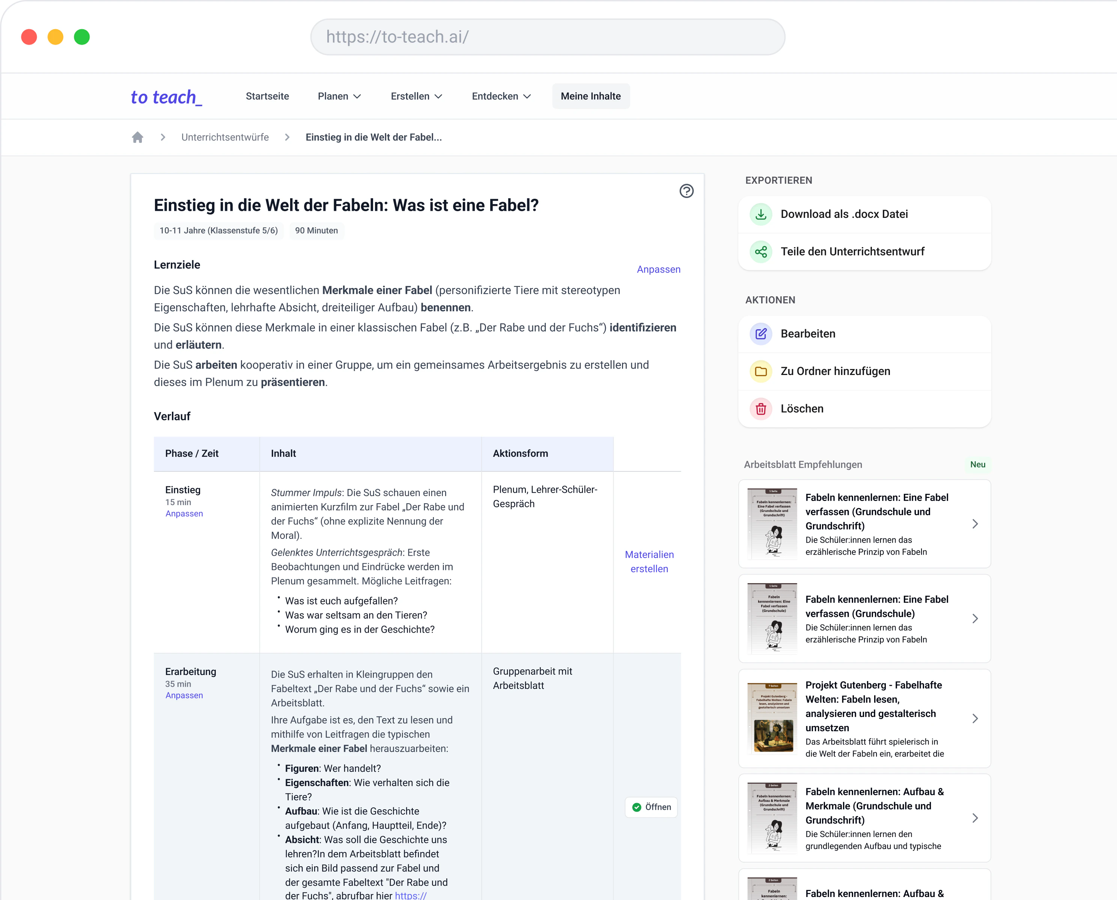Click the red trash icon
The image size is (1117, 900).
click(x=760, y=408)
